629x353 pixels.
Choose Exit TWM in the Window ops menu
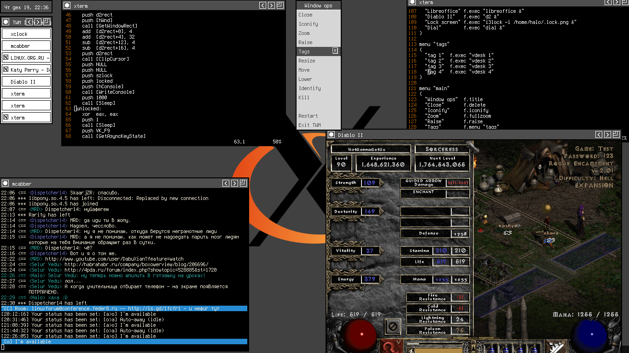pos(319,125)
